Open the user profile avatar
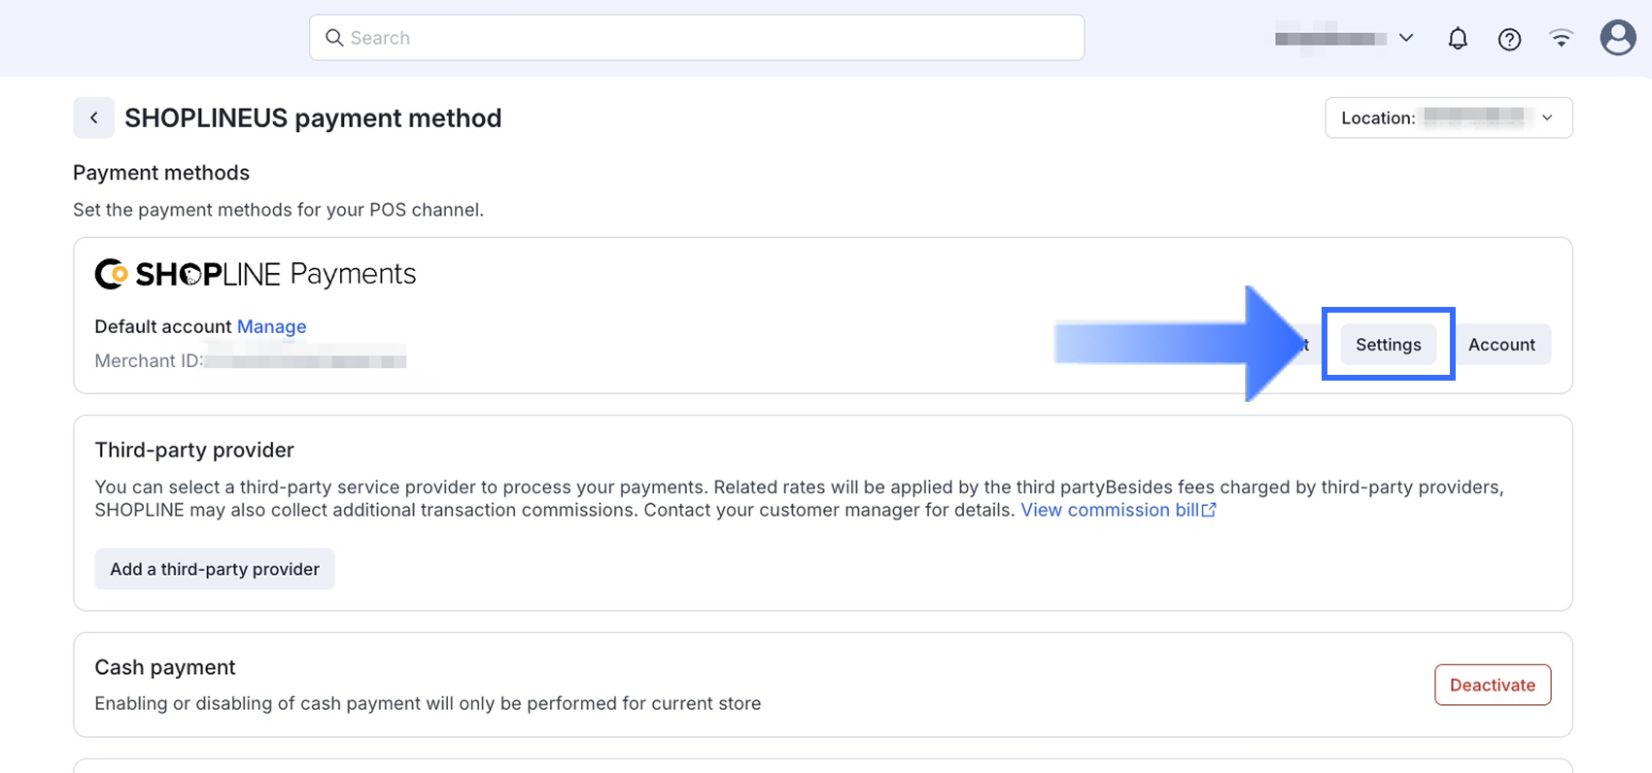Image resolution: width=1652 pixels, height=773 pixels. (1617, 38)
